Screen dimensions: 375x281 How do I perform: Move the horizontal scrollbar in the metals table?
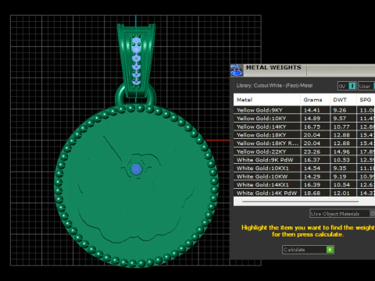300,201
